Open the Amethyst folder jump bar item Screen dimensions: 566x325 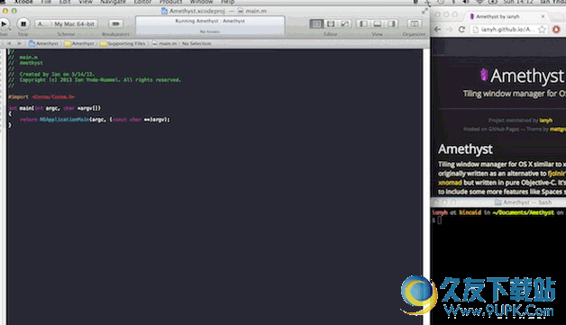[79, 43]
